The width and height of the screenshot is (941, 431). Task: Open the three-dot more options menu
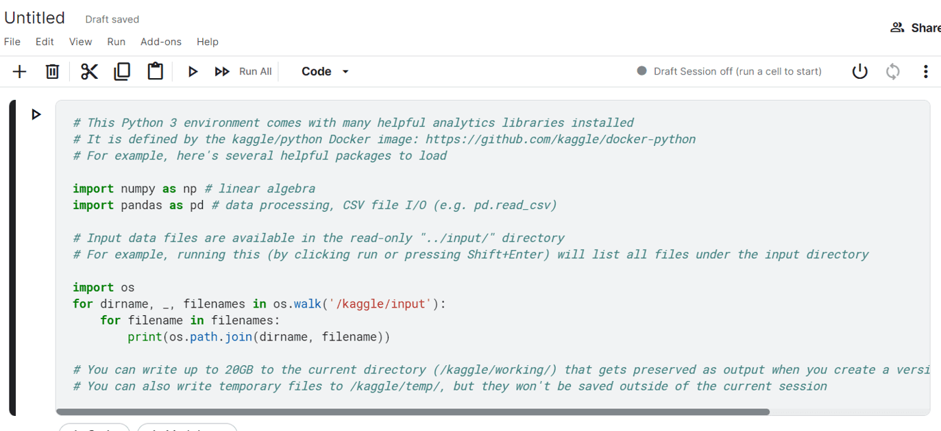click(x=925, y=71)
